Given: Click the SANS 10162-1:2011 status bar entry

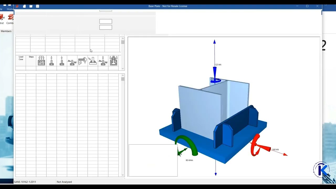Looking at the screenshot, I should (x=25, y=182).
